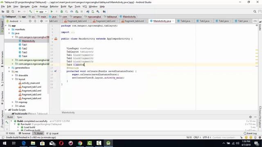Viewport: 262px width, 147px height.
Task: Open the UTF-8 encoding dropdown
Action: pos(207,137)
